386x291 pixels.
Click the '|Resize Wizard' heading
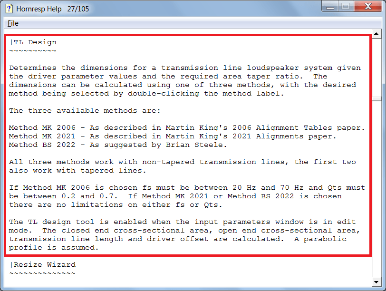43,265
